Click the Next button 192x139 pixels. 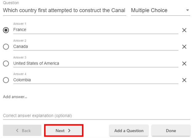64,131
